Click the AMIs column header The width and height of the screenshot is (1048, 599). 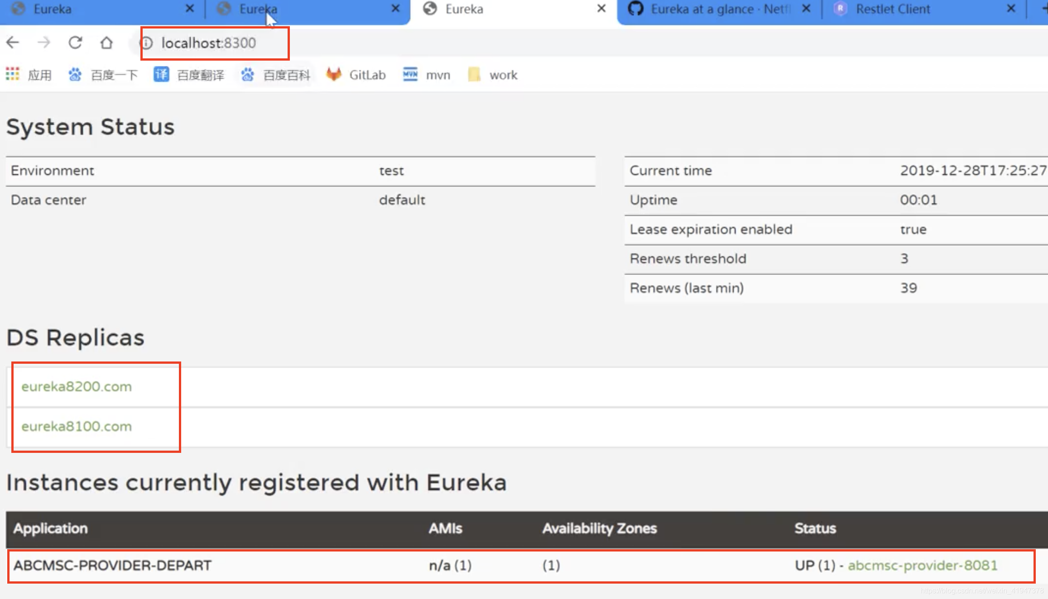pos(446,528)
